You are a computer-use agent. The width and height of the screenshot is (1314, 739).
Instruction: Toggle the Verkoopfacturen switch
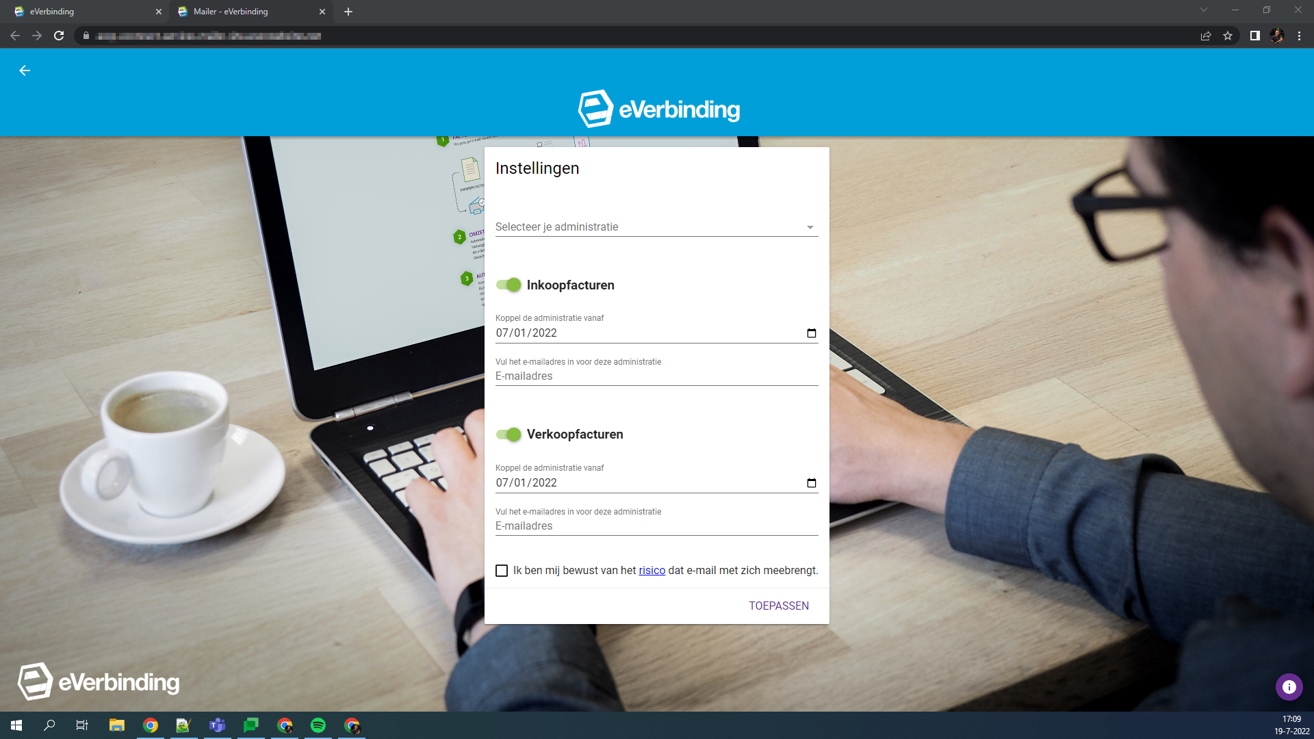click(x=508, y=435)
